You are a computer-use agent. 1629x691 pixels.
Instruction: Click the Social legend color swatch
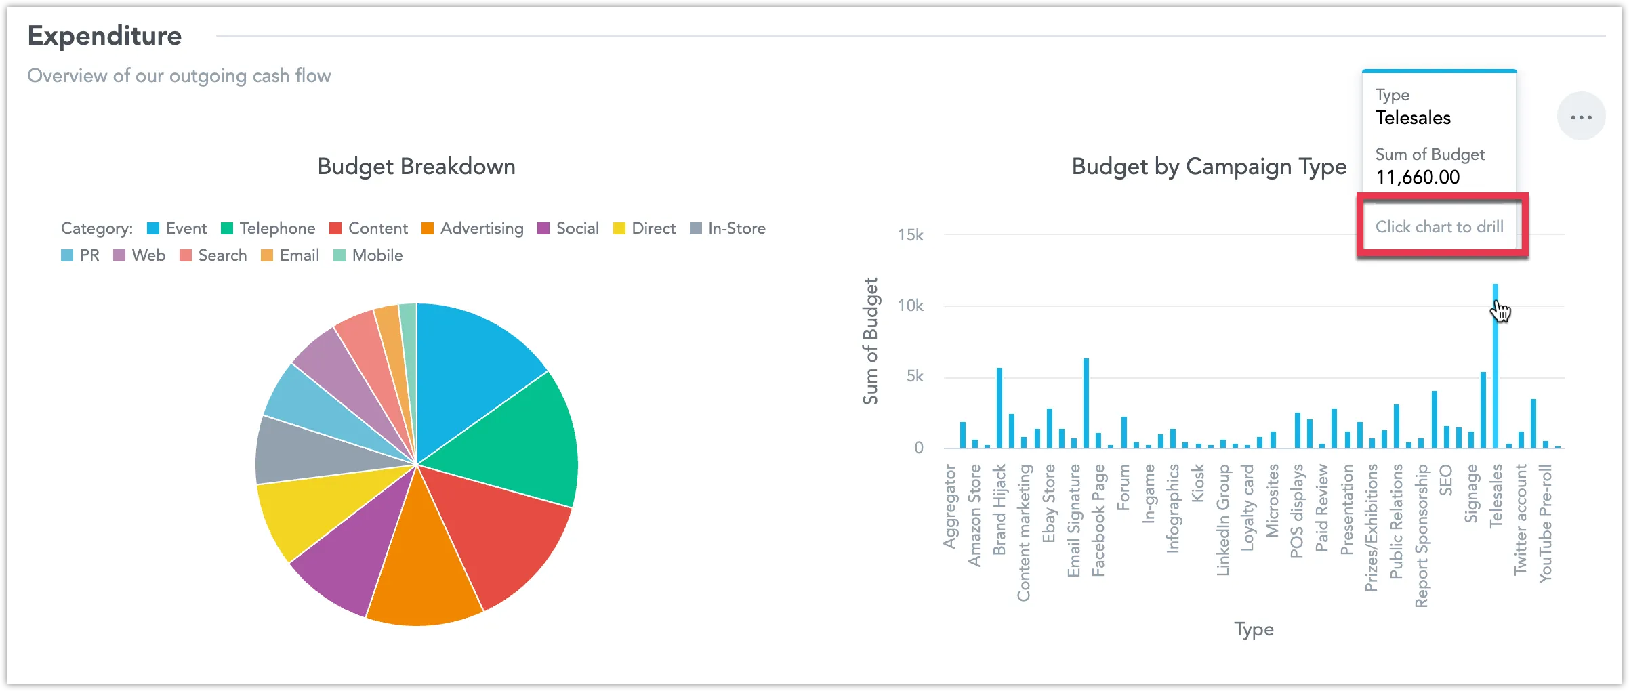543,228
